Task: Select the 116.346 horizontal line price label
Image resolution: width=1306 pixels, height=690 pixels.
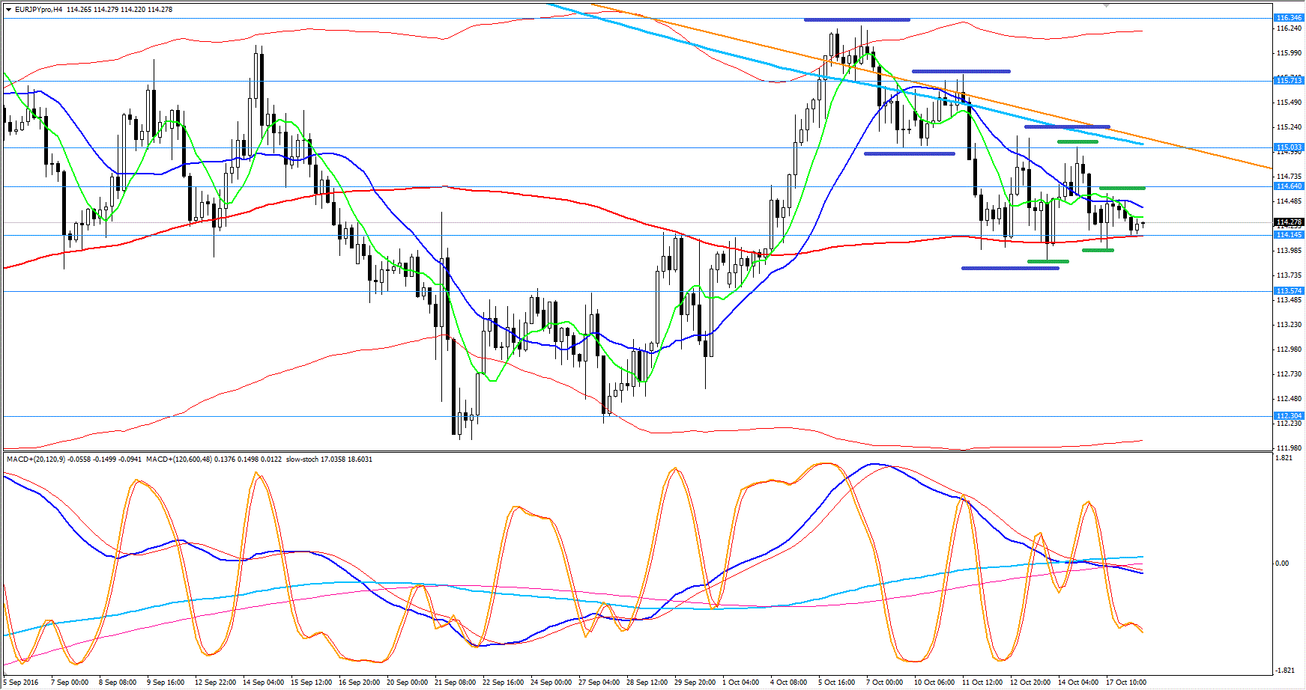Action: (1289, 18)
